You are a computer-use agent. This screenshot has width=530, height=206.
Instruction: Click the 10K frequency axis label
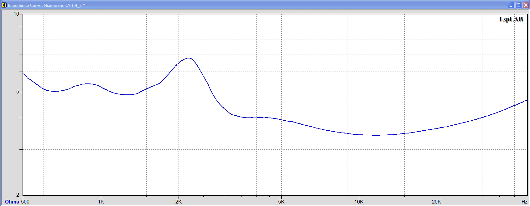pos(359,202)
